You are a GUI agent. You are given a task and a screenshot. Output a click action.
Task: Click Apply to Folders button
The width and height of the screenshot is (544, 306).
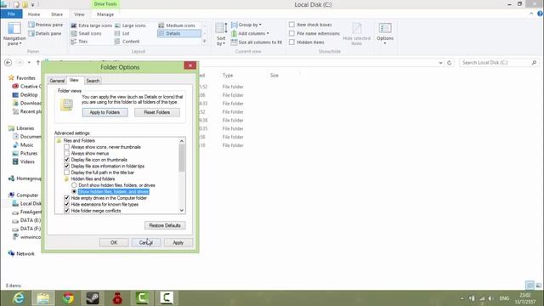[105, 112]
